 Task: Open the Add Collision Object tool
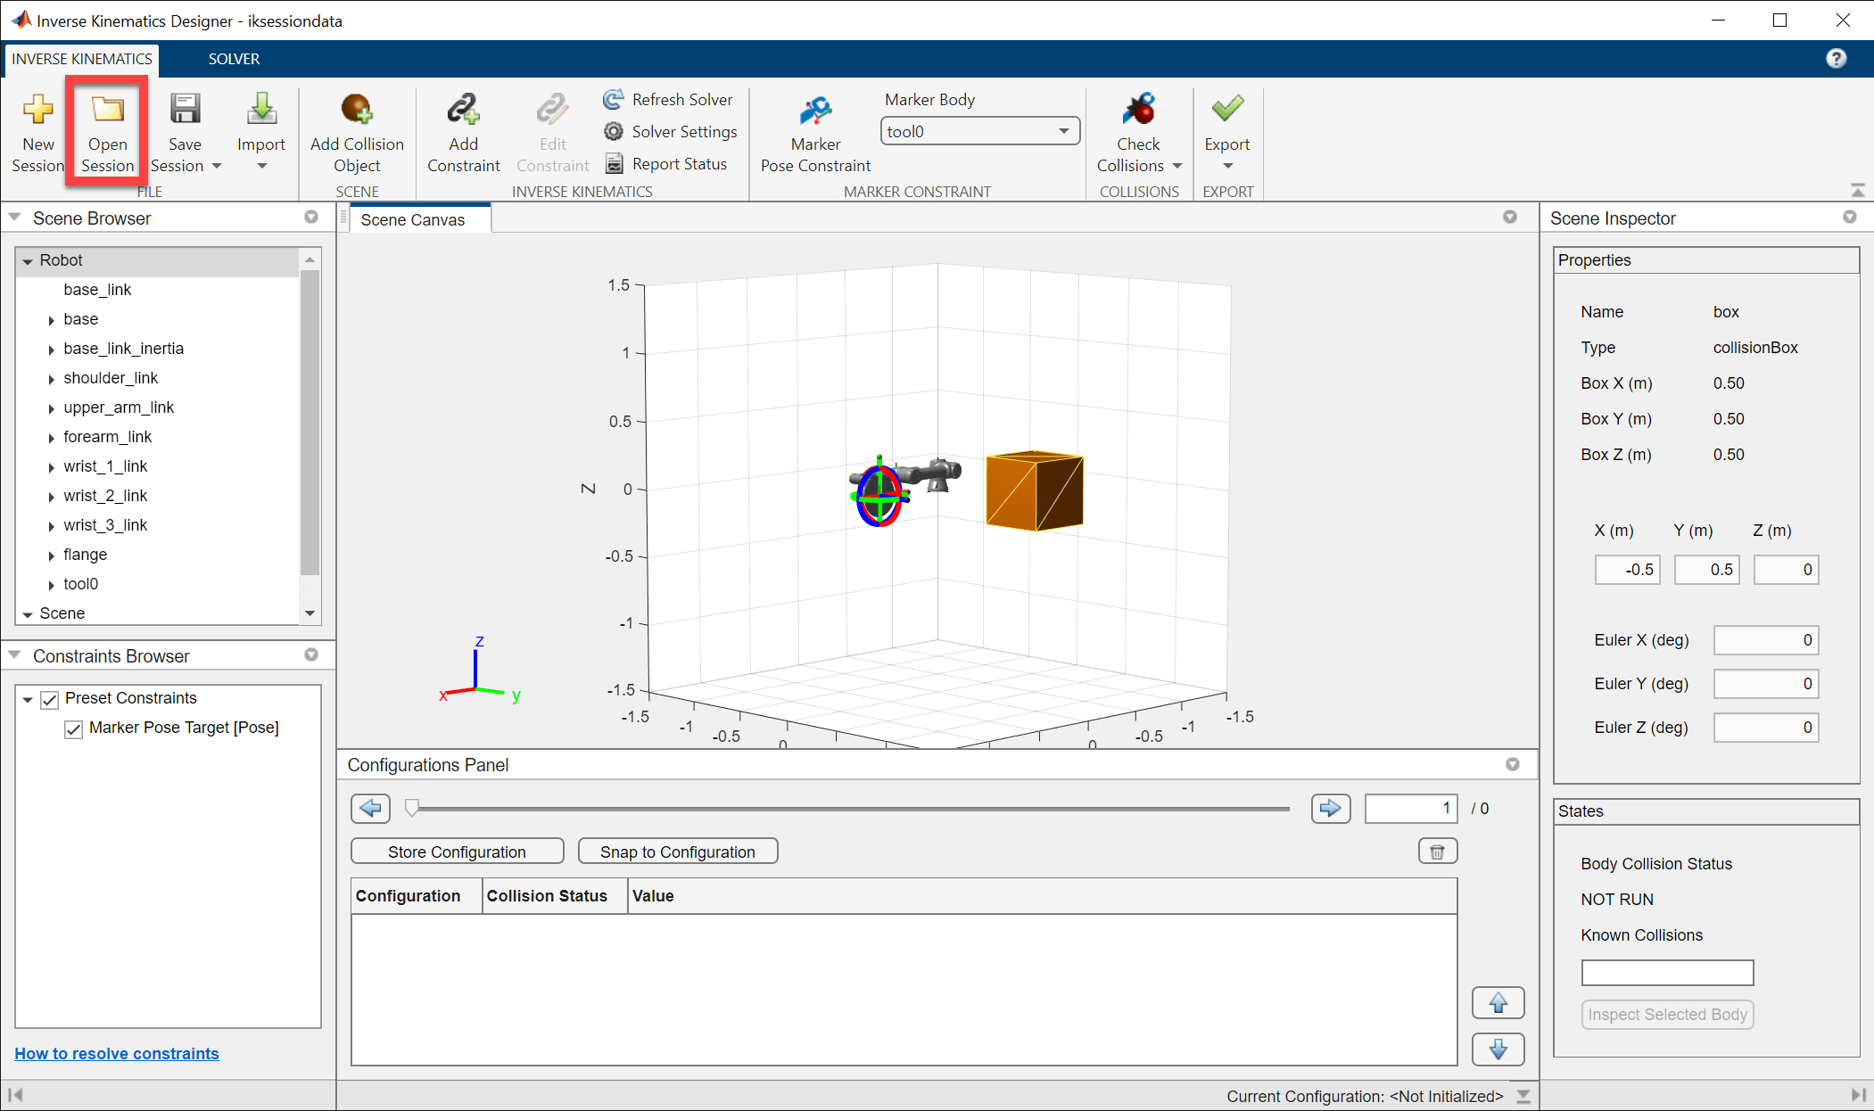357,110
